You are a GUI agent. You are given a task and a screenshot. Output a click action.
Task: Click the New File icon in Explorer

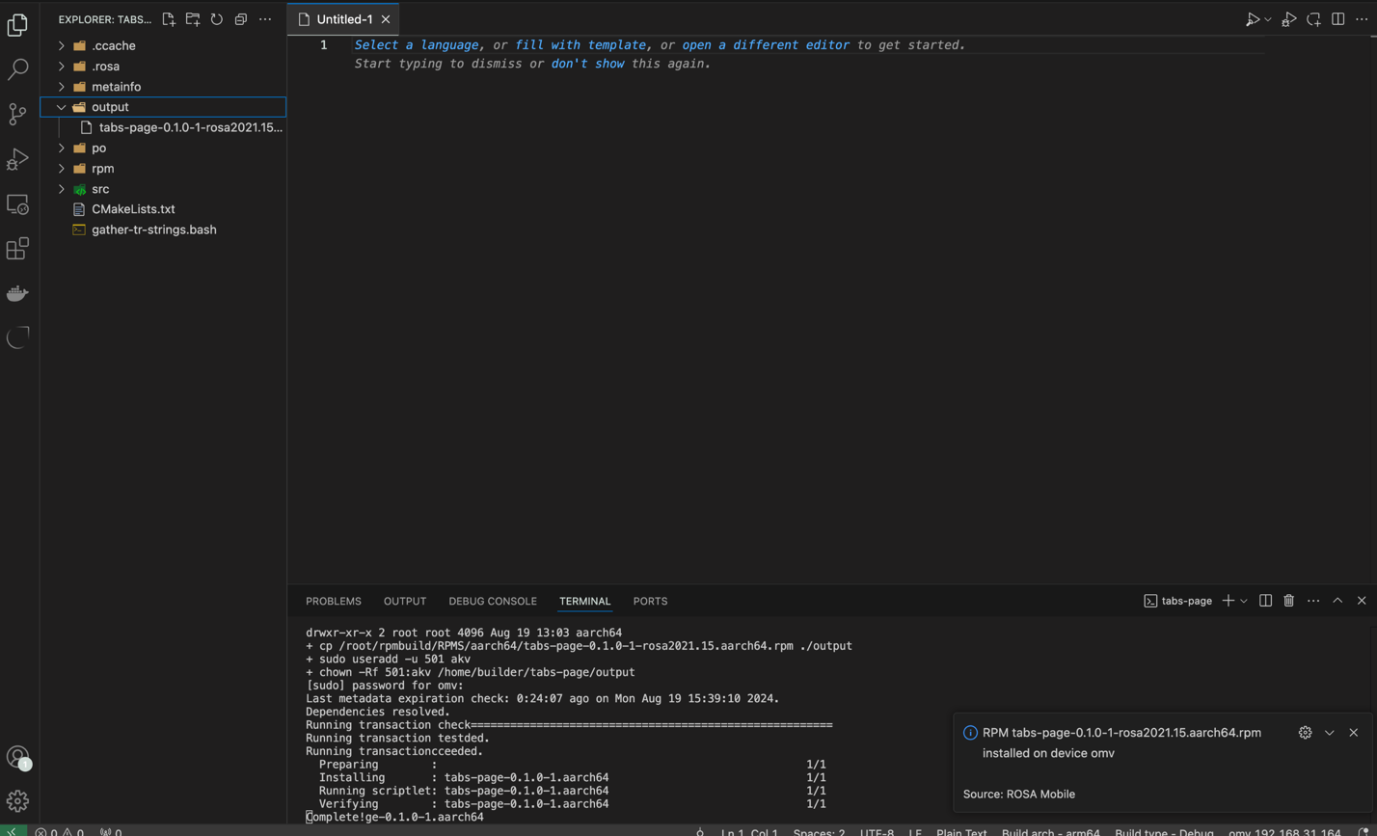[169, 19]
